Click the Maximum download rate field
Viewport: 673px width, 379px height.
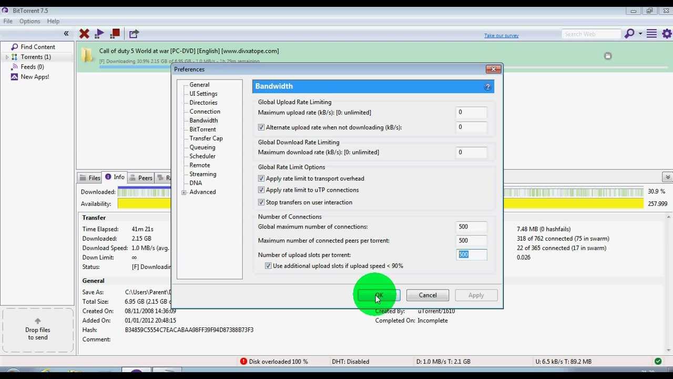pos(471,152)
